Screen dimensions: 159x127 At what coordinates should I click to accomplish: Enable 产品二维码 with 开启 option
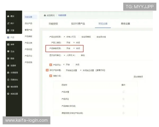(x=64, y=43)
